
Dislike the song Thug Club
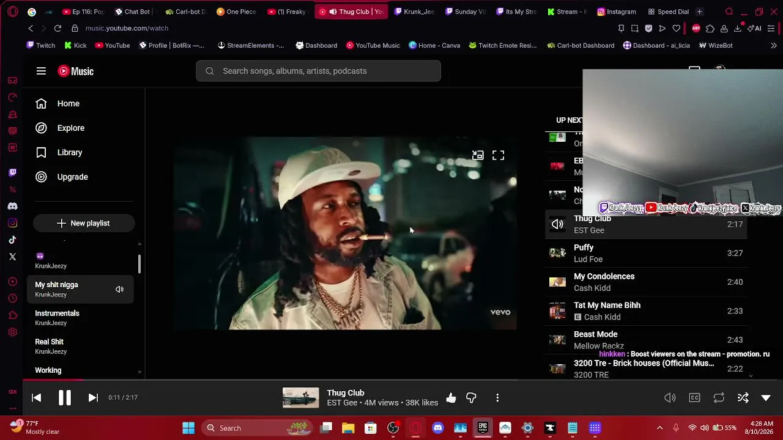471,398
